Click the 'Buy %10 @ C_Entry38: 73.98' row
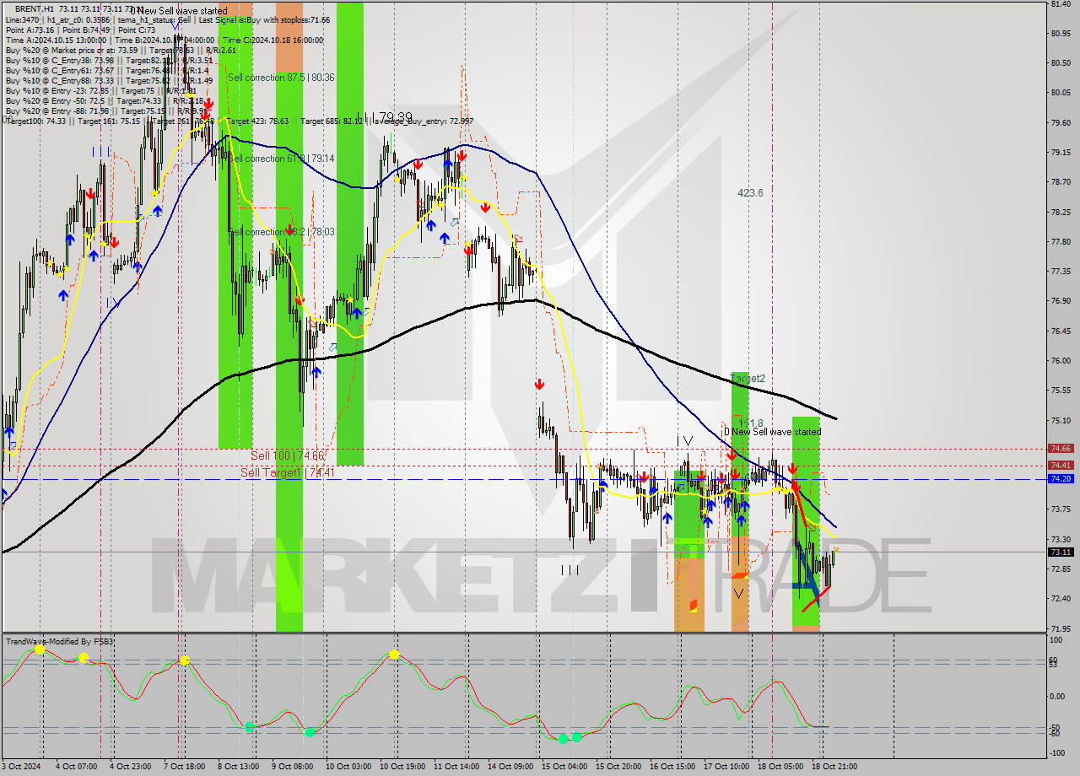 coord(109,60)
